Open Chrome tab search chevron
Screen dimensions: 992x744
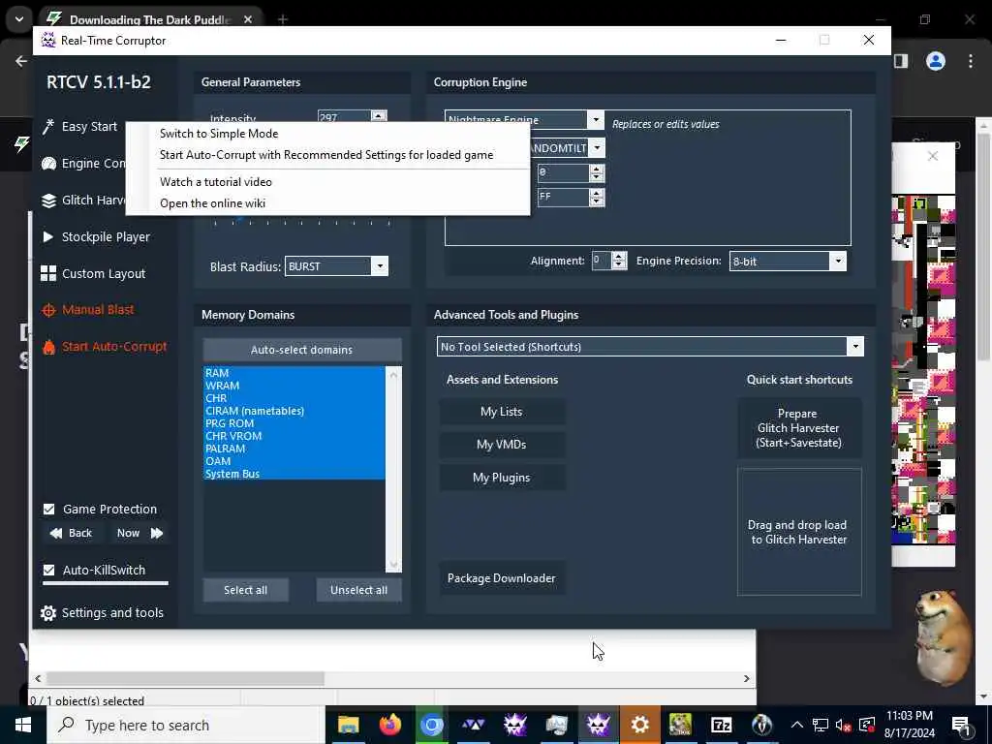pyautogui.click(x=19, y=19)
